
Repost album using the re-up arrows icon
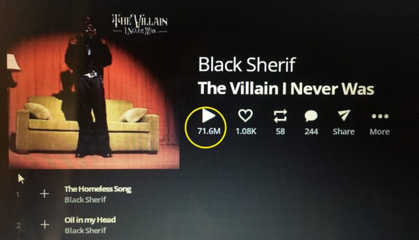[280, 116]
